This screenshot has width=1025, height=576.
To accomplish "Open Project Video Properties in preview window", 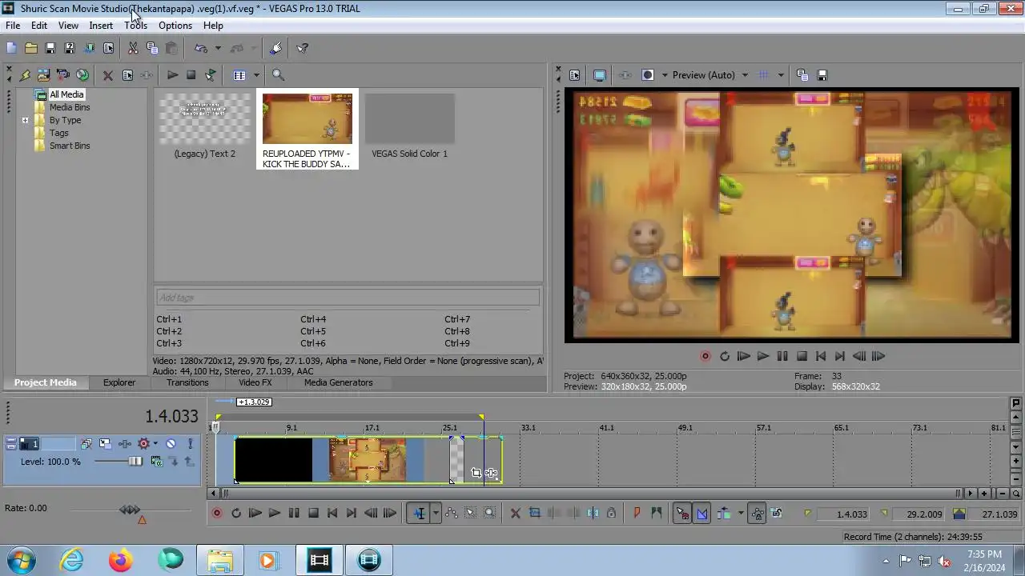I will (574, 75).
